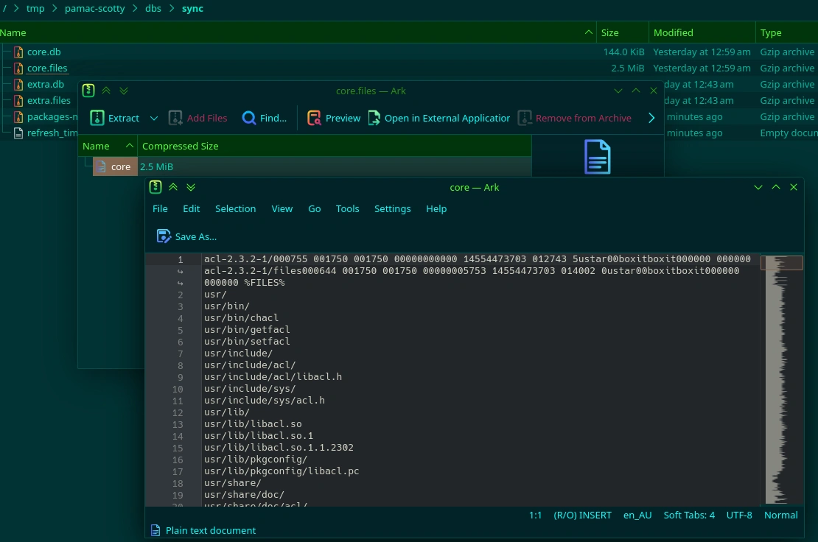818x542 pixels.
Task: Change the en_AU dictionary language
Action: [637, 515]
